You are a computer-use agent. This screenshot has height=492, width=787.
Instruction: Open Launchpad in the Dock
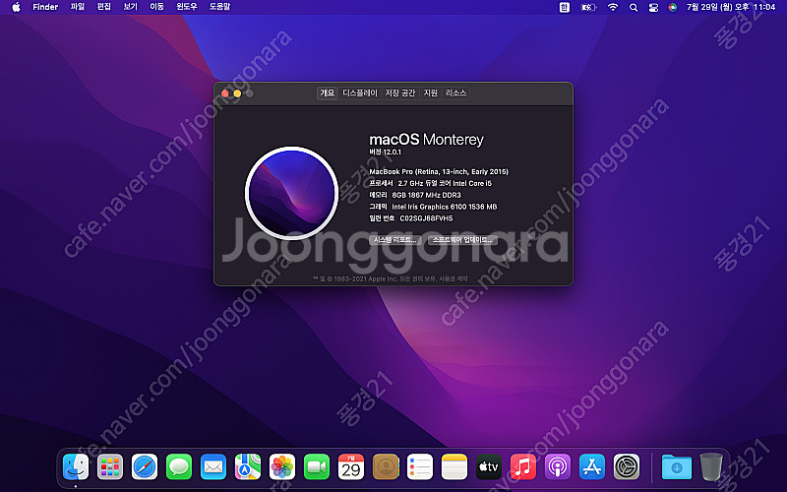(x=110, y=466)
